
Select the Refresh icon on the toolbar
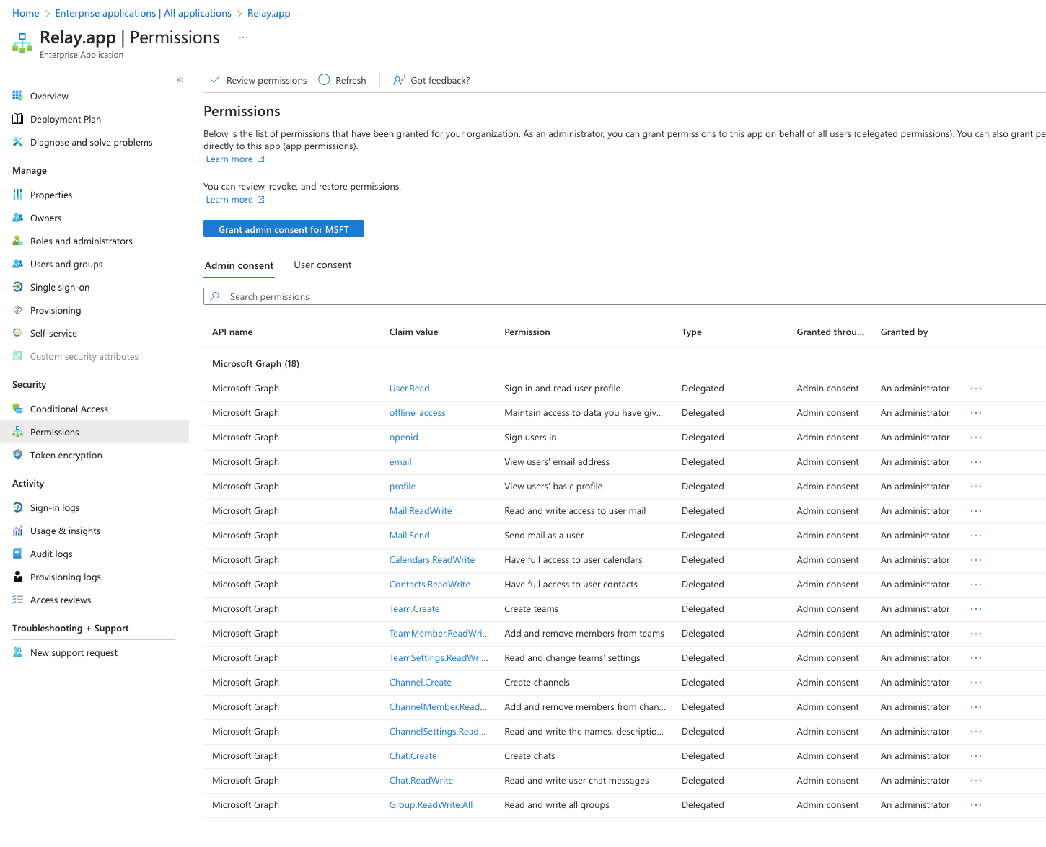(342, 80)
